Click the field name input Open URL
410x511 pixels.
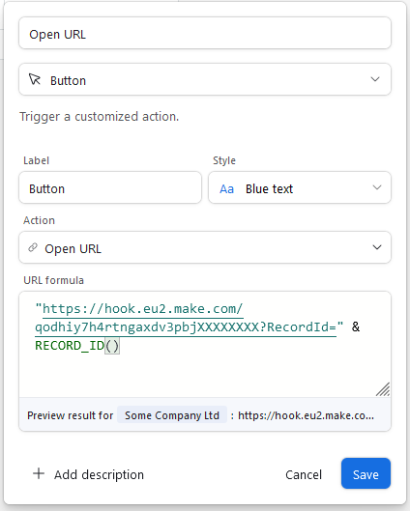pyautogui.click(x=205, y=33)
